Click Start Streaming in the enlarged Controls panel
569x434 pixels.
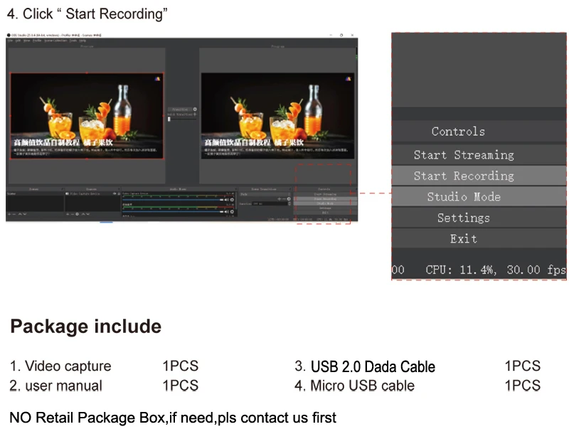tap(464, 155)
